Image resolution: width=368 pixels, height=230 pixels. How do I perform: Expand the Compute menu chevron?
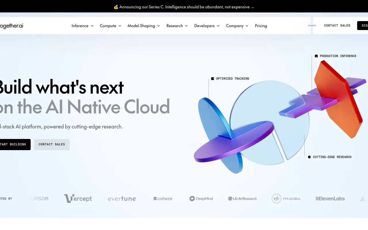click(x=120, y=26)
